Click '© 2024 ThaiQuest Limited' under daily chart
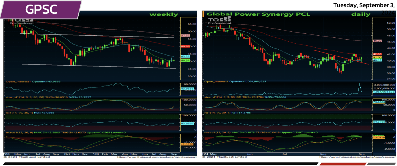 225,157
